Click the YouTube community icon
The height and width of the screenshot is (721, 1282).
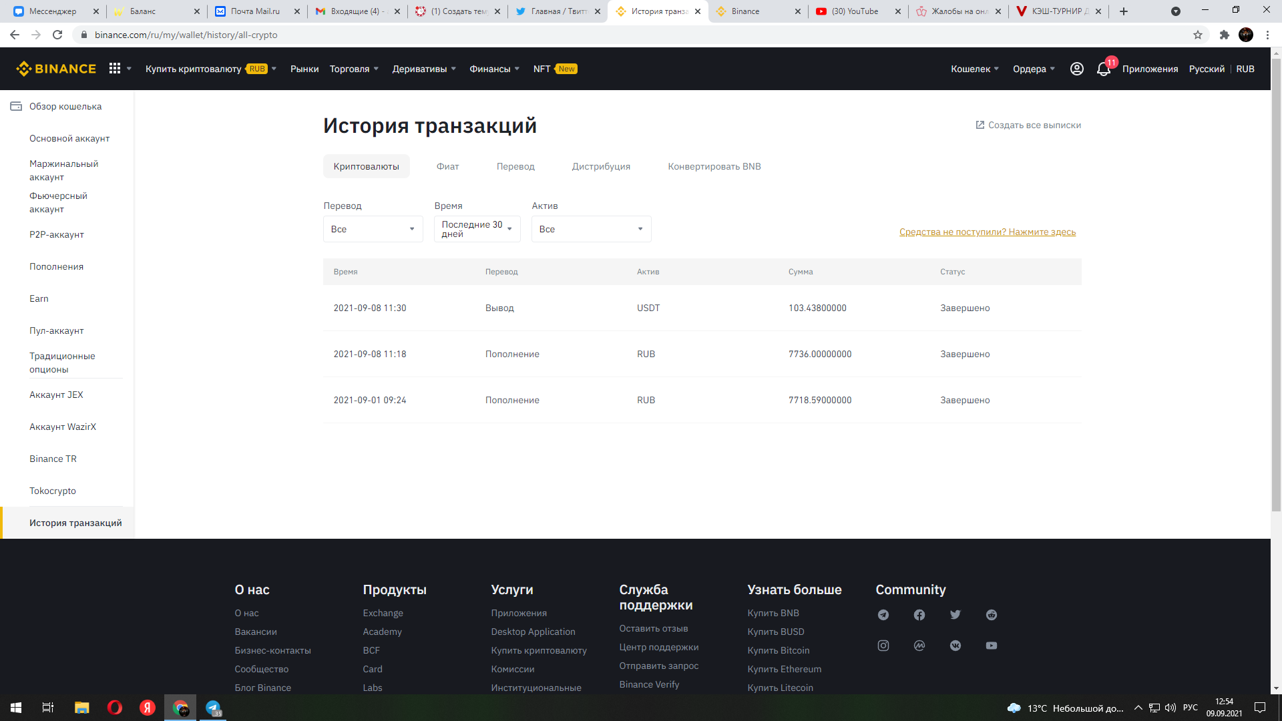pyautogui.click(x=992, y=646)
